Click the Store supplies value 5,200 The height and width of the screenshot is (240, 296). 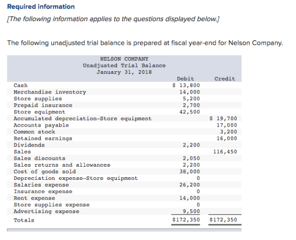(191, 99)
